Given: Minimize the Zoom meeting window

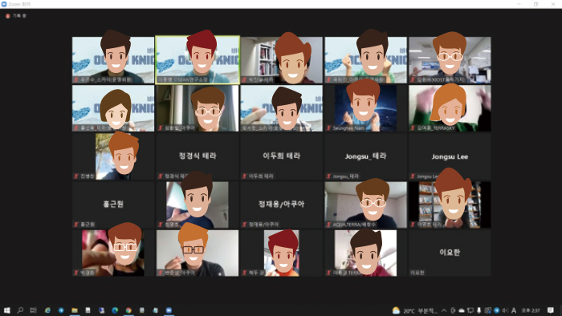Looking at the screenshot, I should tap(519, 4).
